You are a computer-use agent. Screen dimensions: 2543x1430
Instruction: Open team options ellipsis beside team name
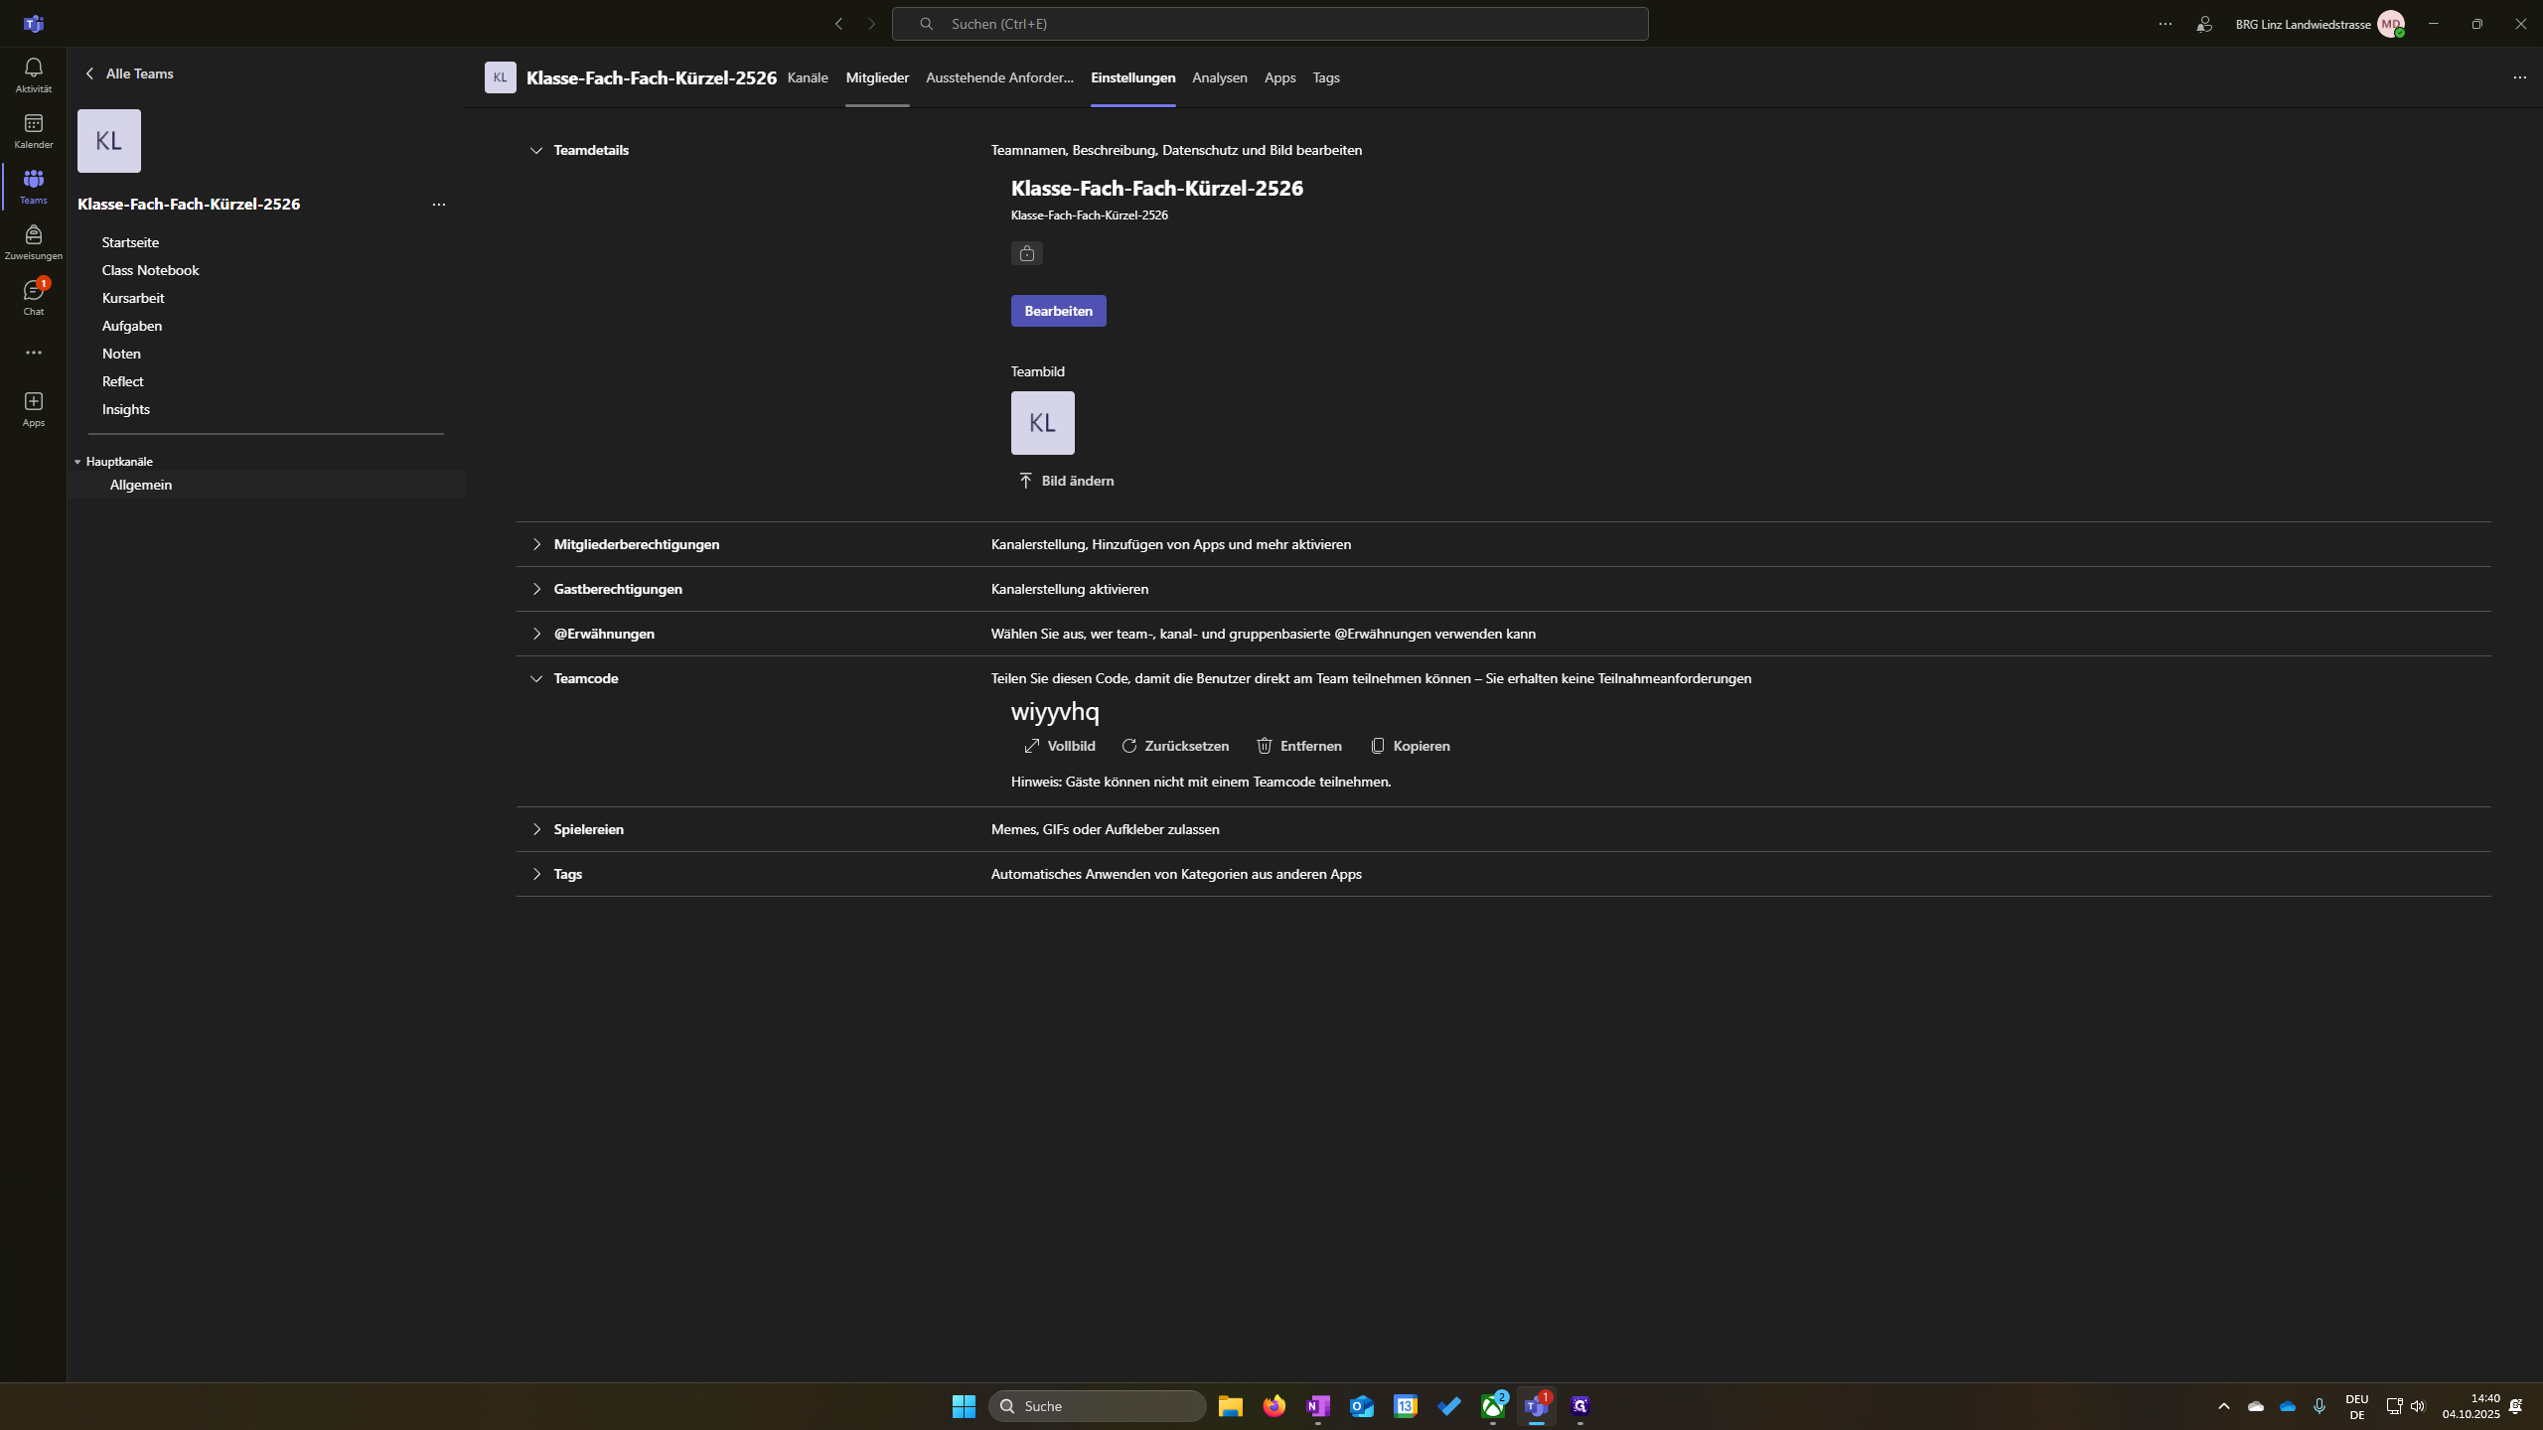pyautogui.click(x=438, y=205)
